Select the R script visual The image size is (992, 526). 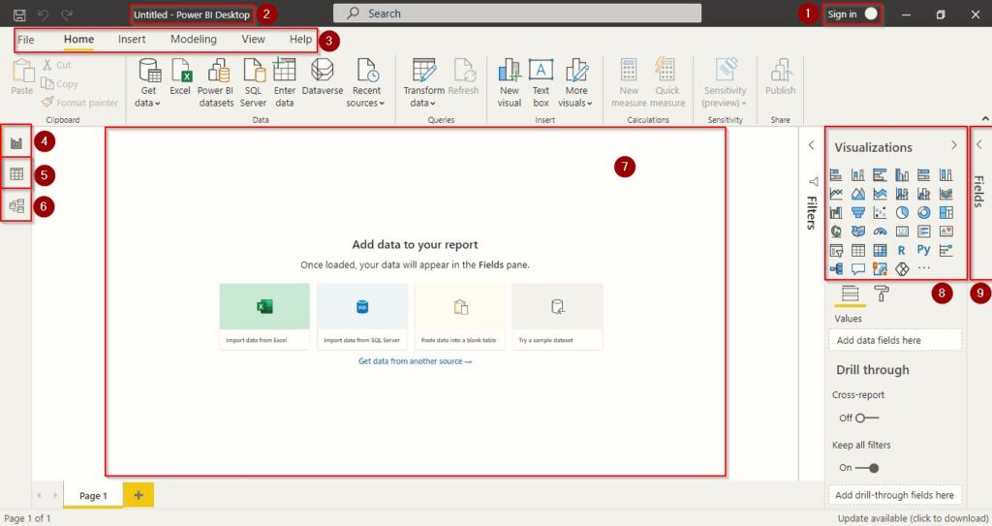pos(902,251)
